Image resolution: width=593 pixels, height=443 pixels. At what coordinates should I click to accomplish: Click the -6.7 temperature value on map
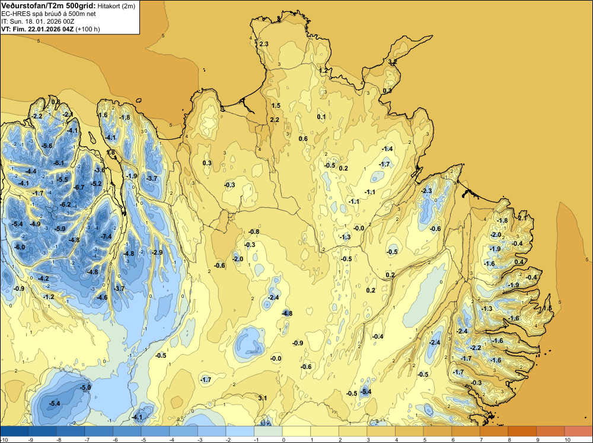79,187
